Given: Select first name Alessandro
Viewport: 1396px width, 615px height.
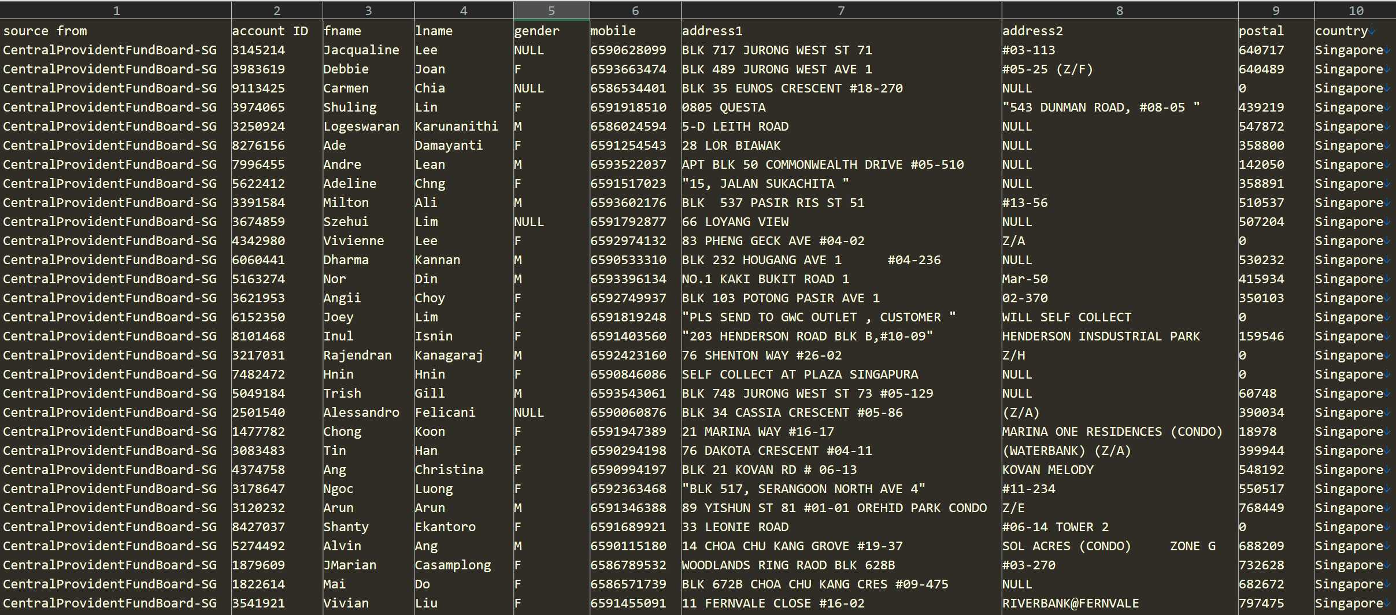Looking at the screenshot, I should (x=361, y=413).
